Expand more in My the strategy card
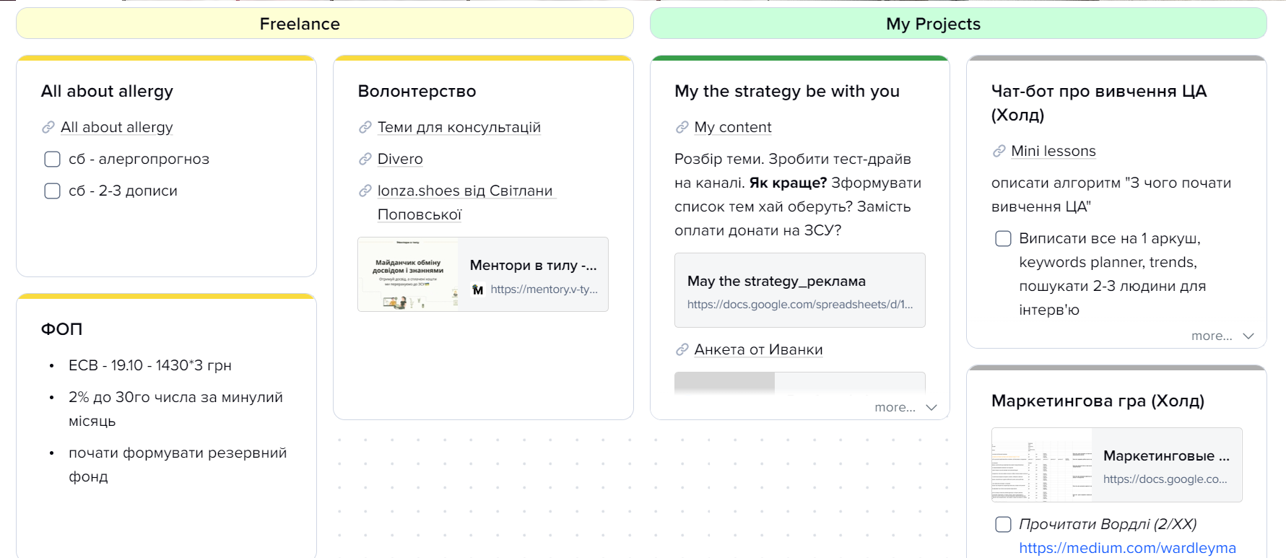The image size is (1286, 558). coord(905,408)
